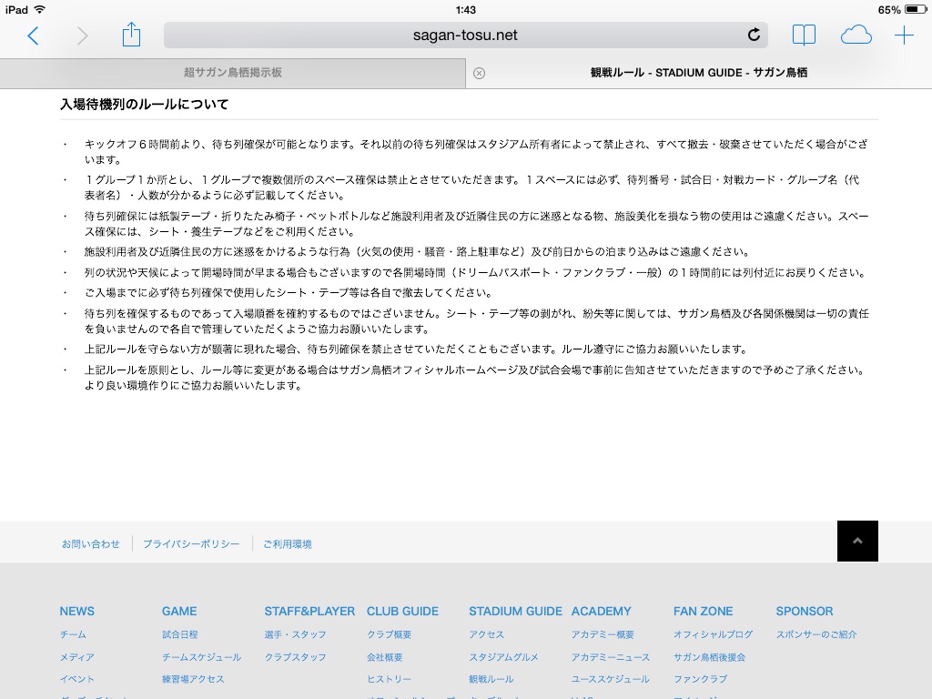Open アクセス under STADIUM GUIDE
The width and height of the screenshot is (932, 699).
click(486, 634)
